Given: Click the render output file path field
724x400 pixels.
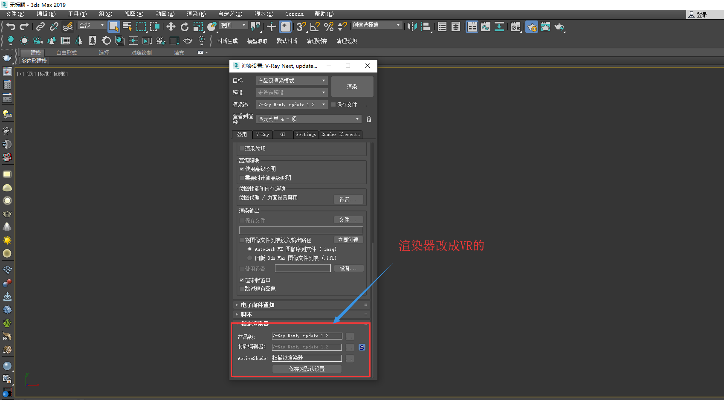Looking at the screenshot, I should 301,230.
